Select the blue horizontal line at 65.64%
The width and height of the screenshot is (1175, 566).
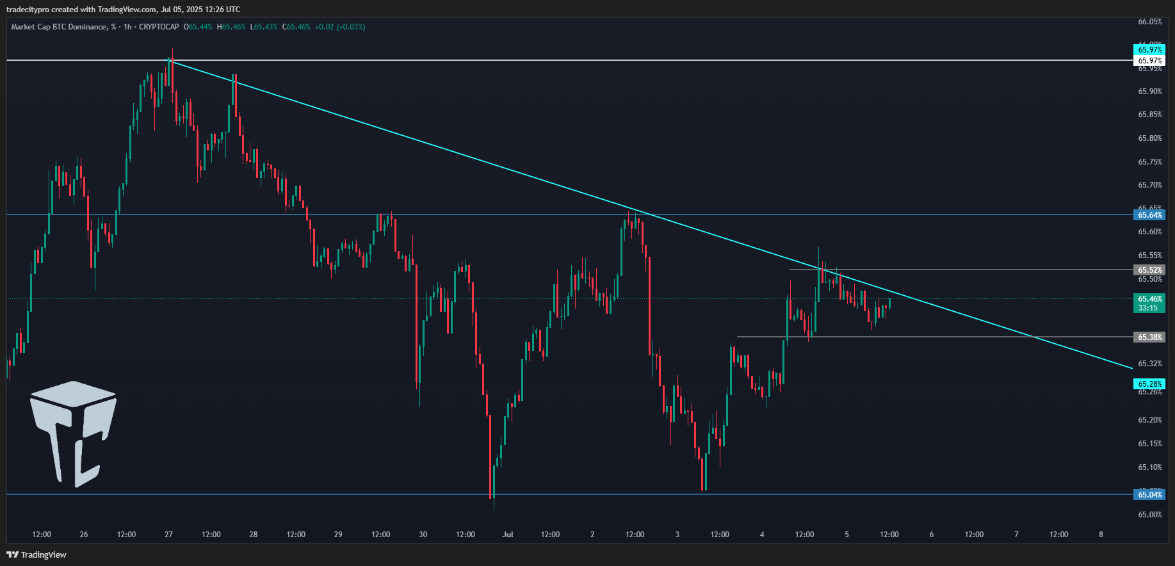click(x=569, y=214)
